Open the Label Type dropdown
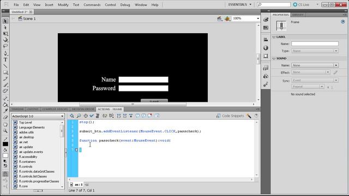This screenshot has height=196, width=349. 315,51
